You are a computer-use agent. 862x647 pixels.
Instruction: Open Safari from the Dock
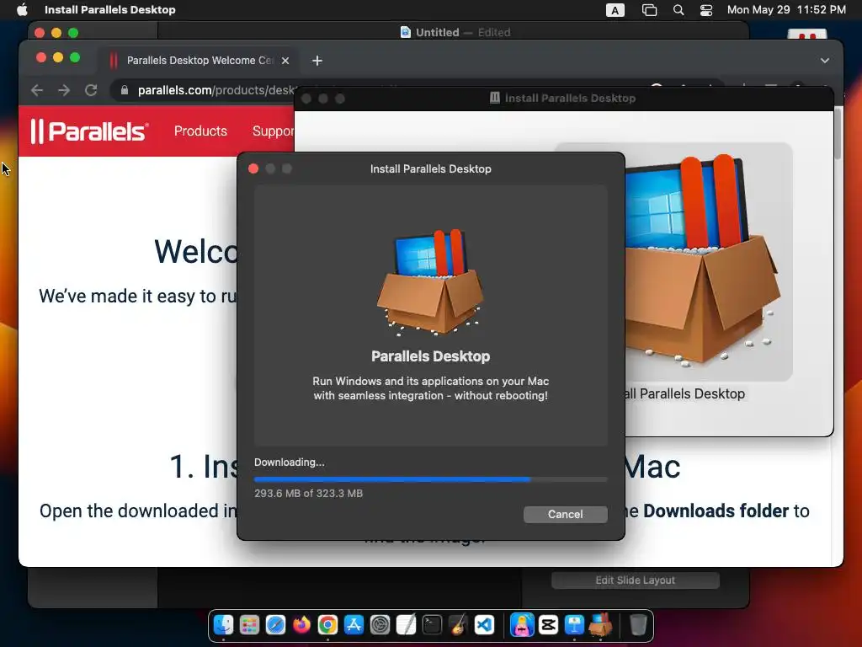click(x=275, y=625)
